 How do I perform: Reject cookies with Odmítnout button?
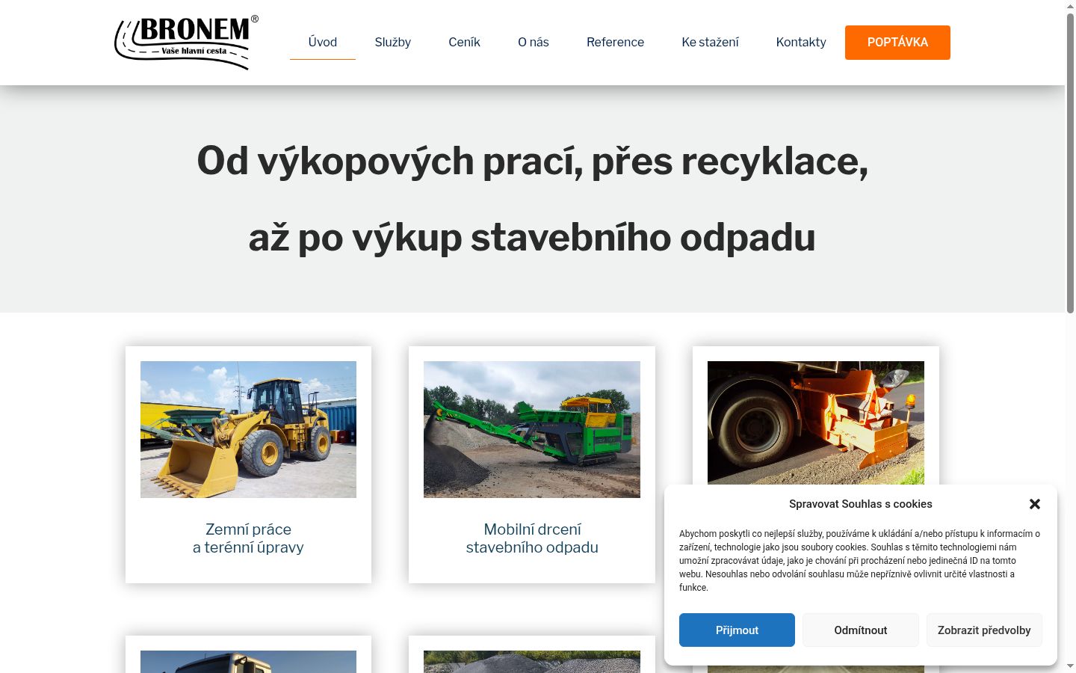(x=861, y=630)
